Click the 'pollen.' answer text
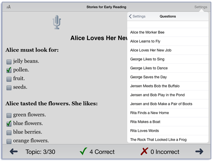 [x=21, y=70]
